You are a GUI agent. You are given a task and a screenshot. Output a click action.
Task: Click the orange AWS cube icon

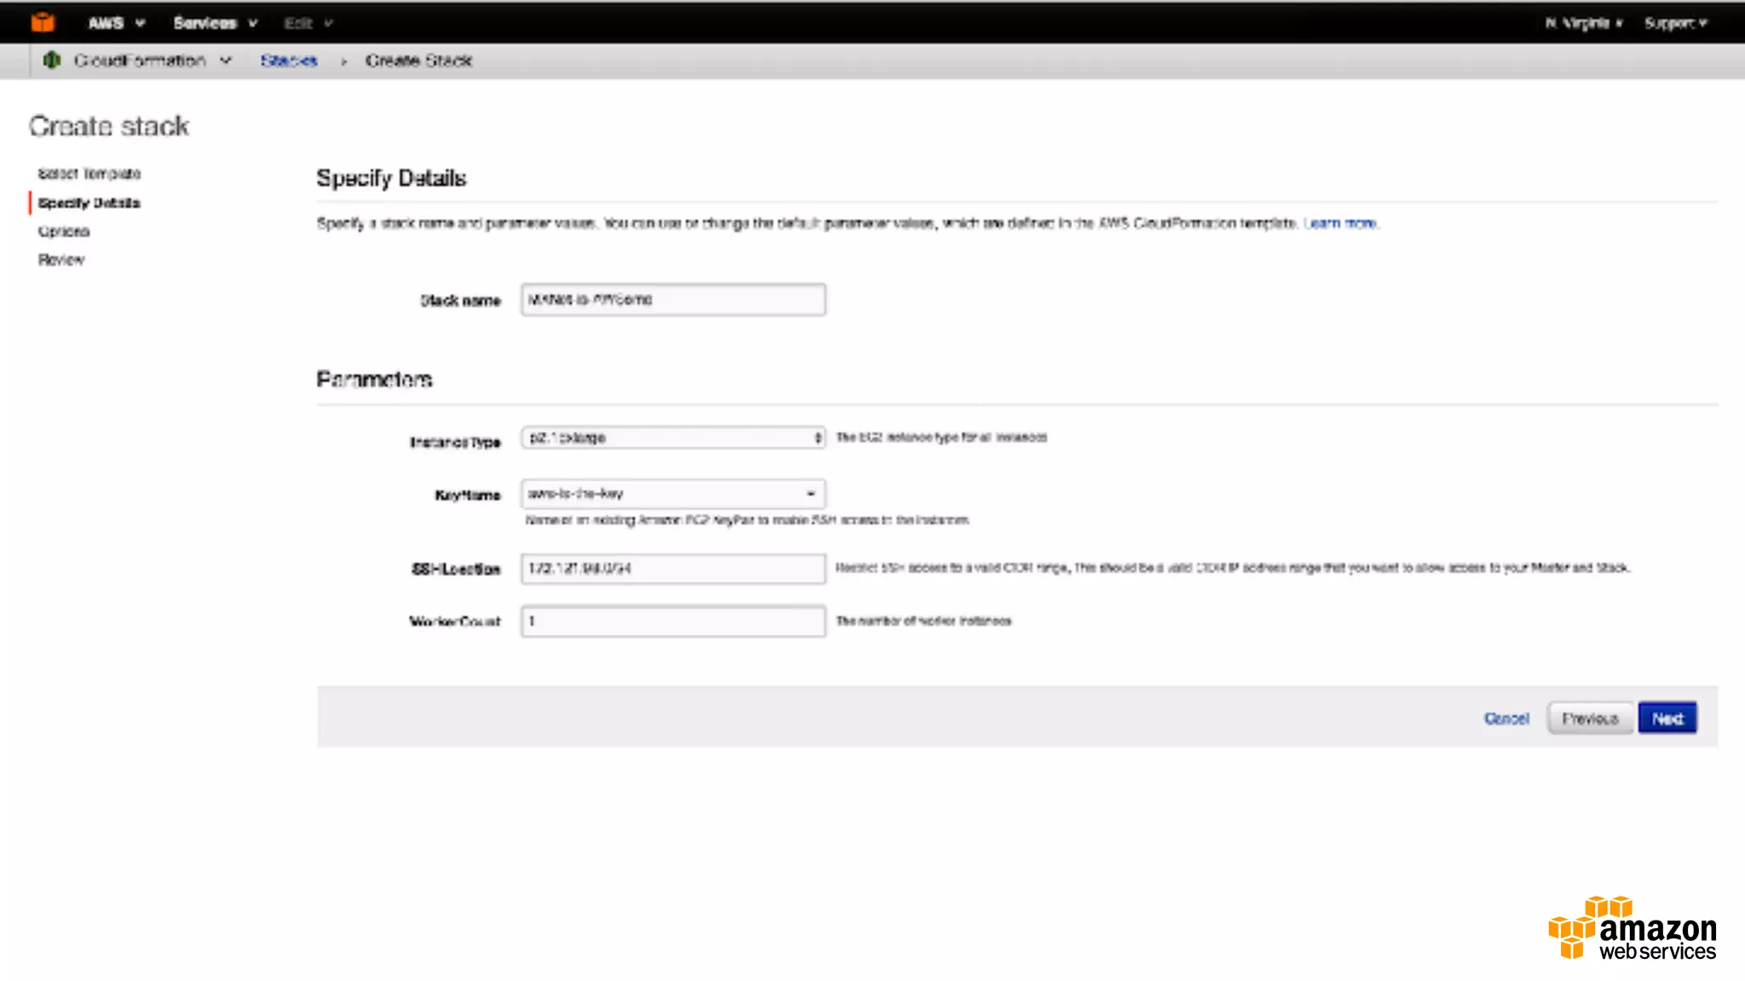point(43,23)
